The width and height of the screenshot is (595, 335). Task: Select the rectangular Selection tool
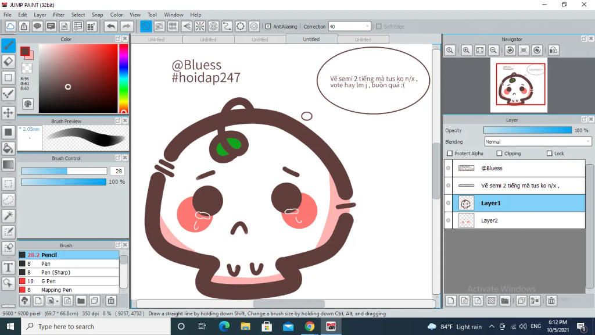8,184
